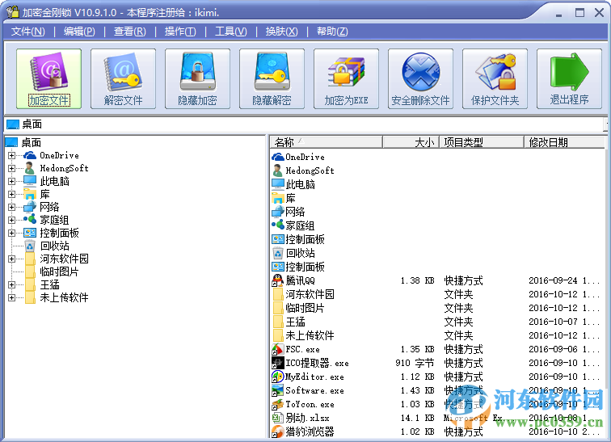Open the 查看(R) menu
Screen dimensions: 611x442
[130, 32]
